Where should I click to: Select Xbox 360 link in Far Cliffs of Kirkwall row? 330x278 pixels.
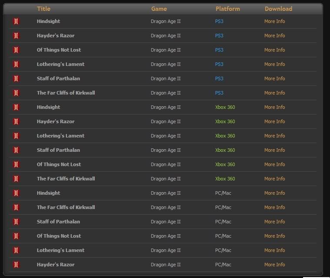point(225,179)
